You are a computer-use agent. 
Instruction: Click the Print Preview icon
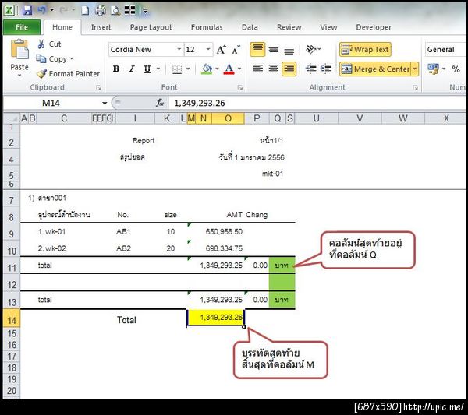pyautogui.click(x=115, y=10)
